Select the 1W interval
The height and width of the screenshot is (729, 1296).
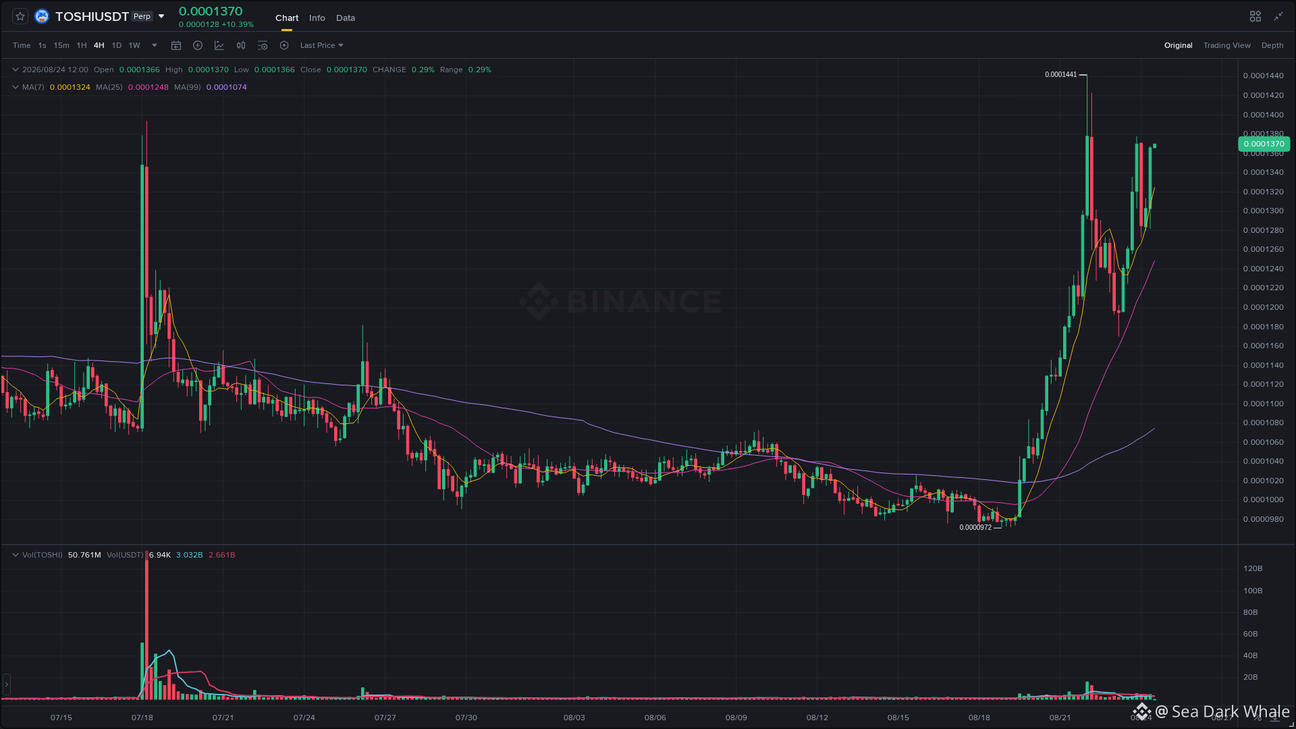click(134, 45)
